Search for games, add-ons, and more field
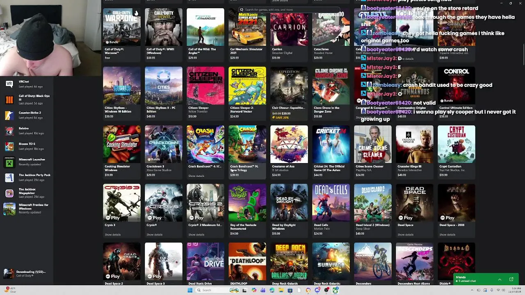This screenshot has height=295, width=525. point(289,9)
